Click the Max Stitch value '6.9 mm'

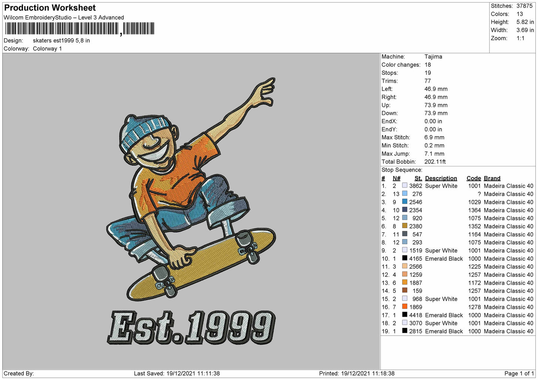click(434, 137)
